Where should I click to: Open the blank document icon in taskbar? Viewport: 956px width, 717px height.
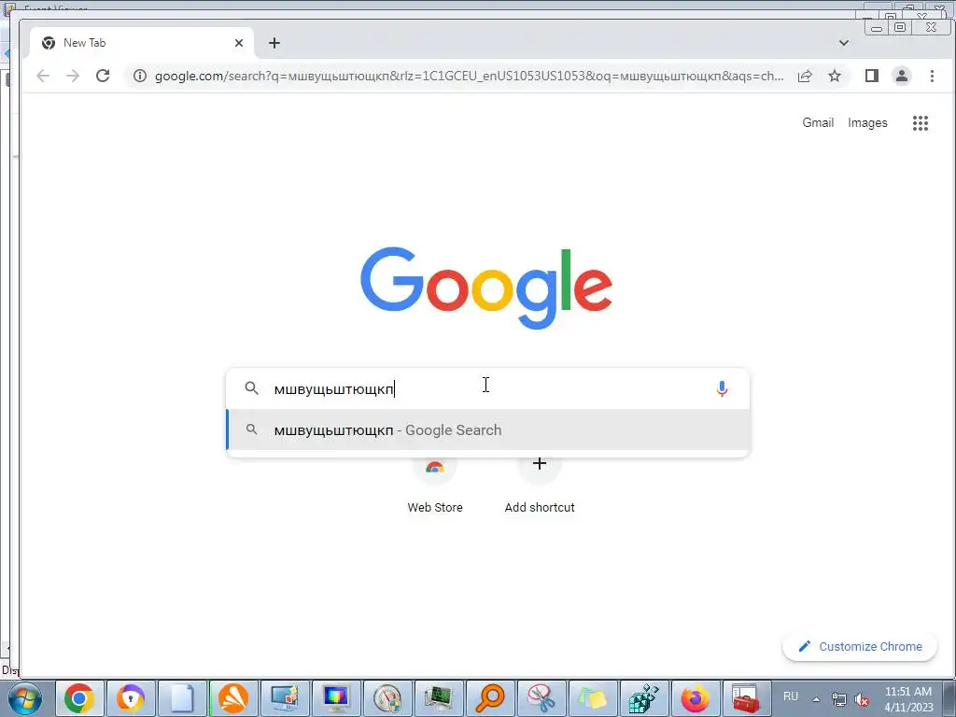coord(182,698)
